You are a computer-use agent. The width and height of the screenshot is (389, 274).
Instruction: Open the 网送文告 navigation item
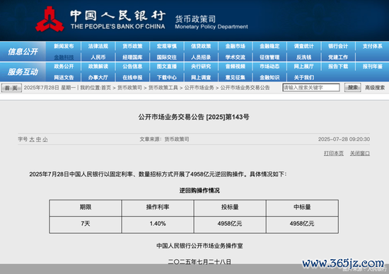pyautogui.click(x=64, y=77)
